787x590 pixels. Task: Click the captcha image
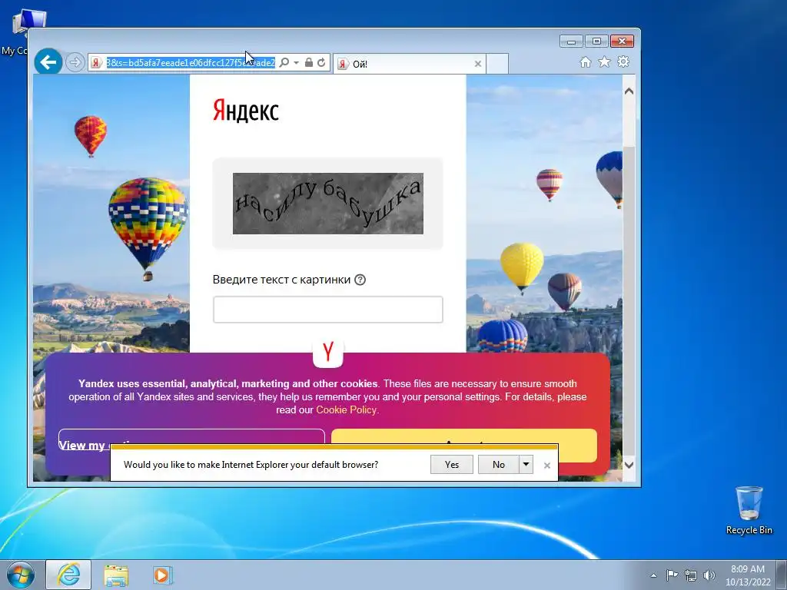click(x=327, y=204)
